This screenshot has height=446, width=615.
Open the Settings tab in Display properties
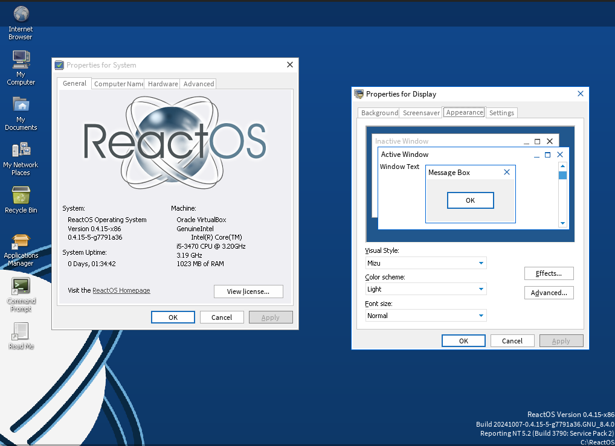click(501, 113)
